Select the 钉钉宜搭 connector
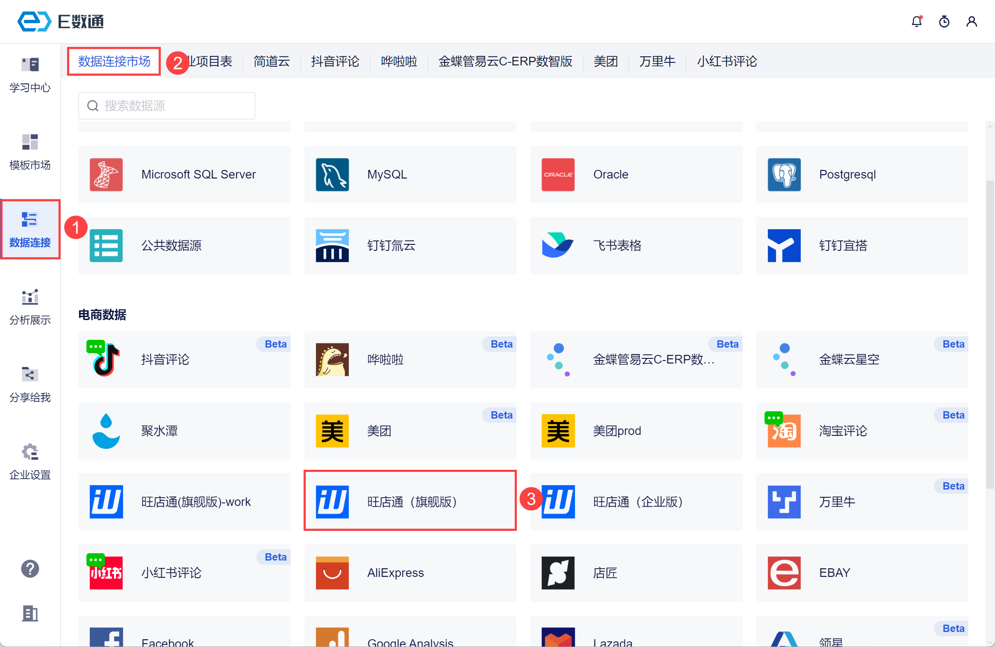The image size is (995, 647). tap(862, 245)
